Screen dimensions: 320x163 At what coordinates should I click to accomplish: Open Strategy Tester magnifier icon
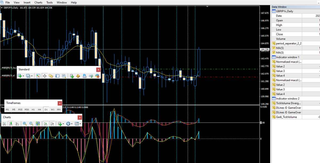click(x=64, y=76)
